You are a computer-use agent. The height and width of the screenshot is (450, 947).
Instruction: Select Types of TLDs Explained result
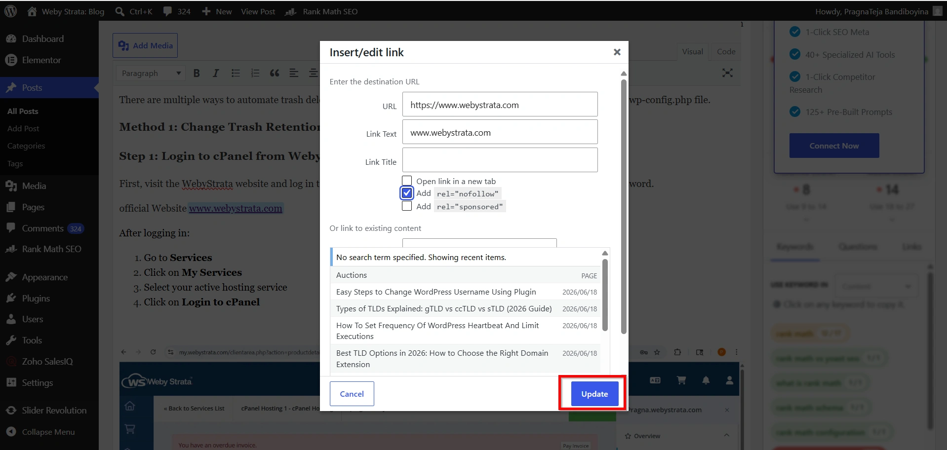[466, 309]
